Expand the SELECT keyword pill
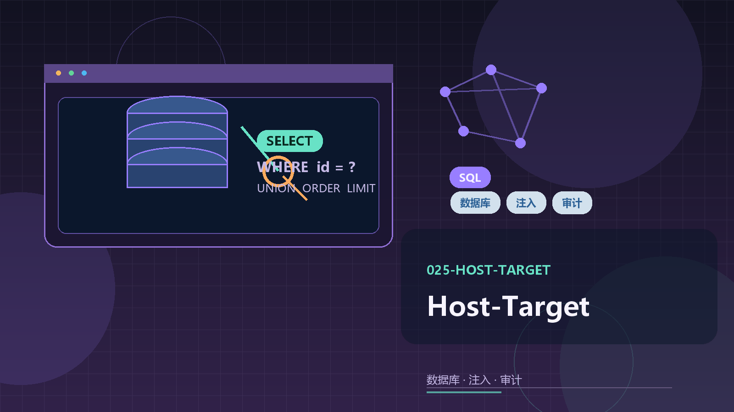The height and width of the screenshot is (412, 734). 289,141
